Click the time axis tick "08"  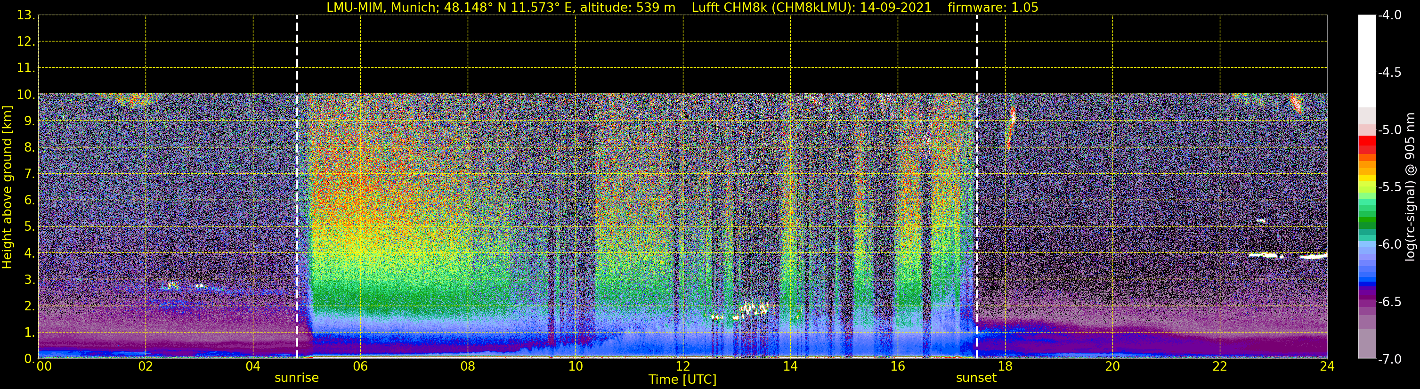coord(468,366)
